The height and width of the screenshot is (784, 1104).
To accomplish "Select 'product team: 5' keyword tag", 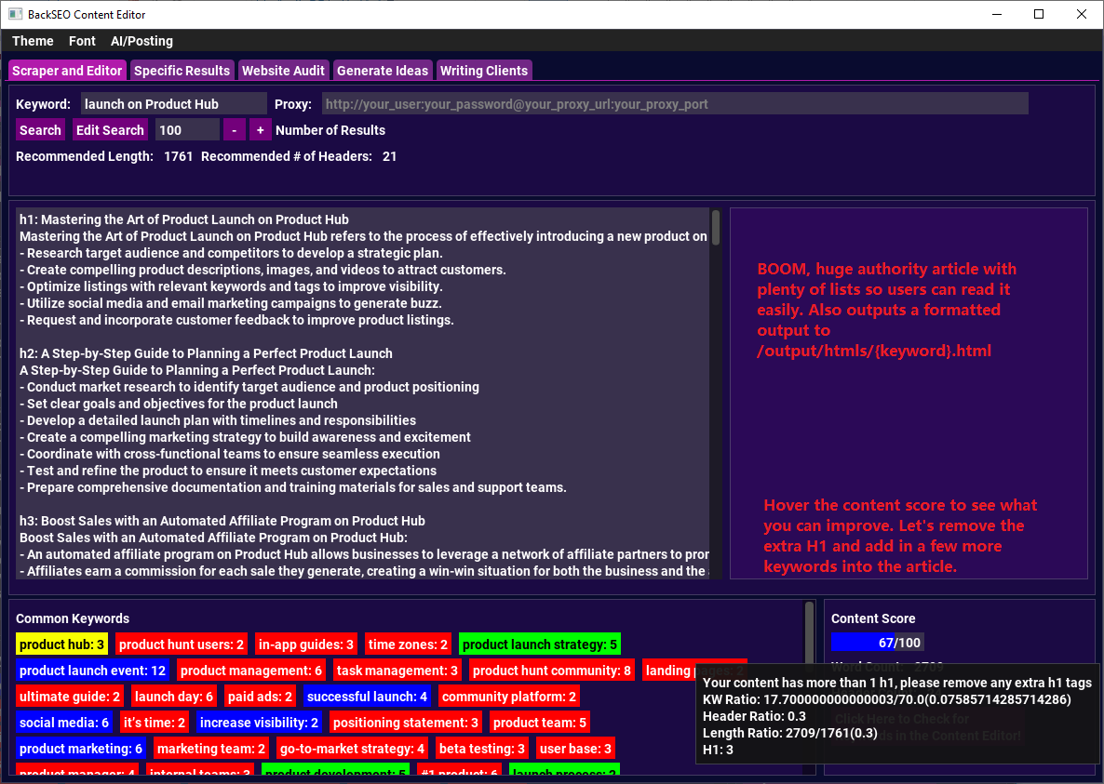I will tap(539, 723).
